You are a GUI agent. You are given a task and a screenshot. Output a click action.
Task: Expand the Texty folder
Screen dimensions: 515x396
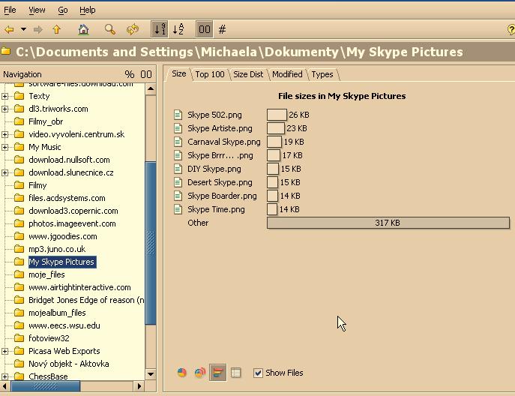5,96
